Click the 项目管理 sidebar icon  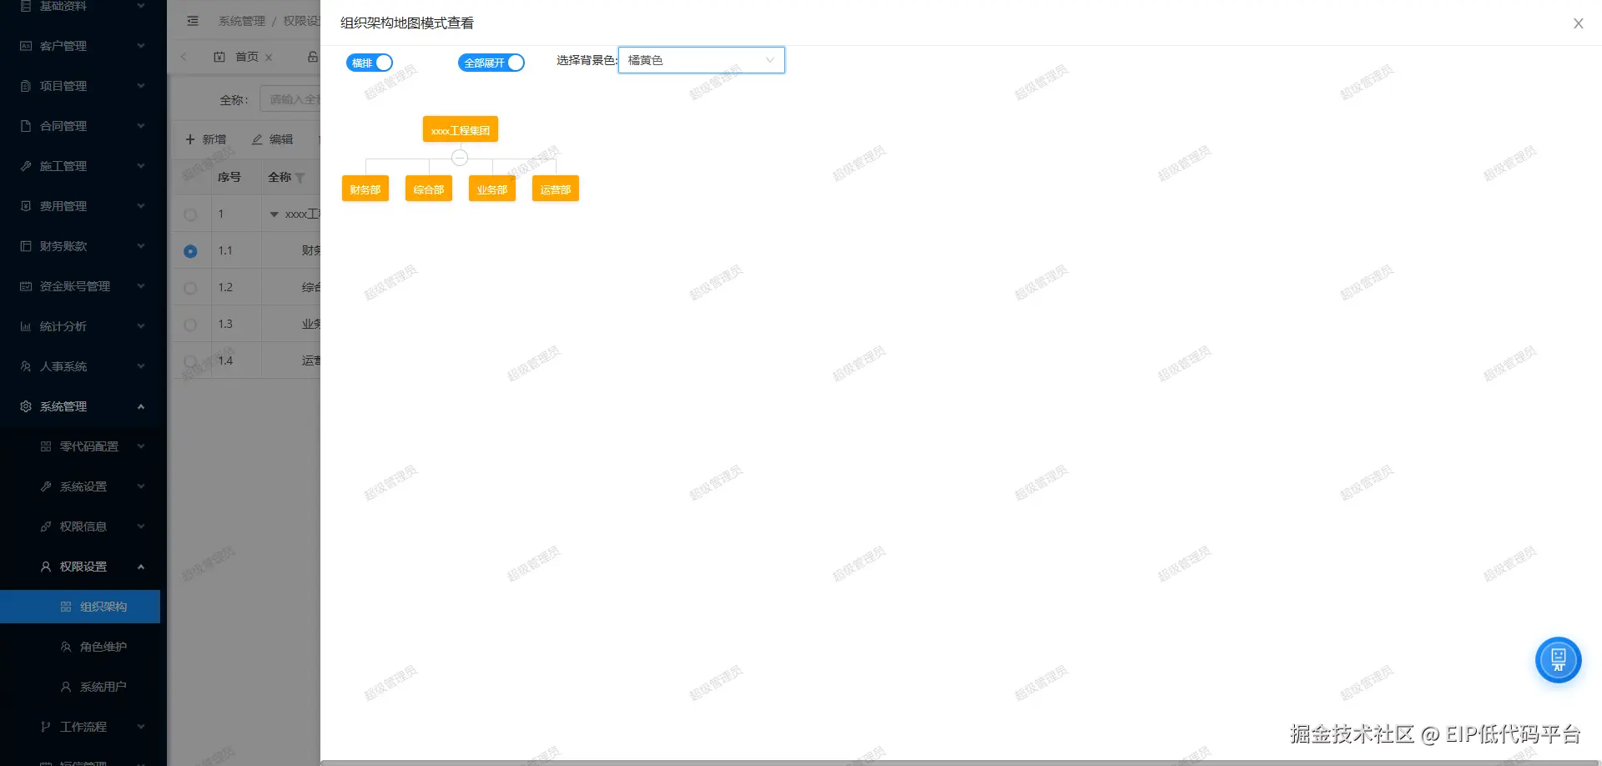tap(26, 86)
